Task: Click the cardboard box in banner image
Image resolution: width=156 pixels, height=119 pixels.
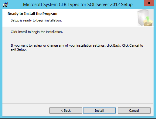Action: (148, 23)
